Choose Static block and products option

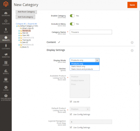[x=85, y=69]
